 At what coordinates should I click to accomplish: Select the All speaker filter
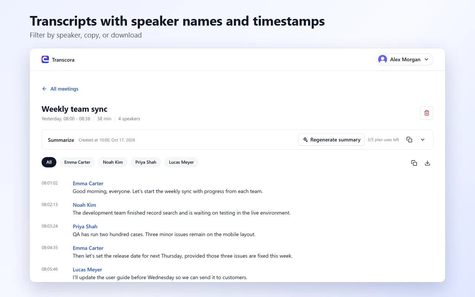coord(49,162)
